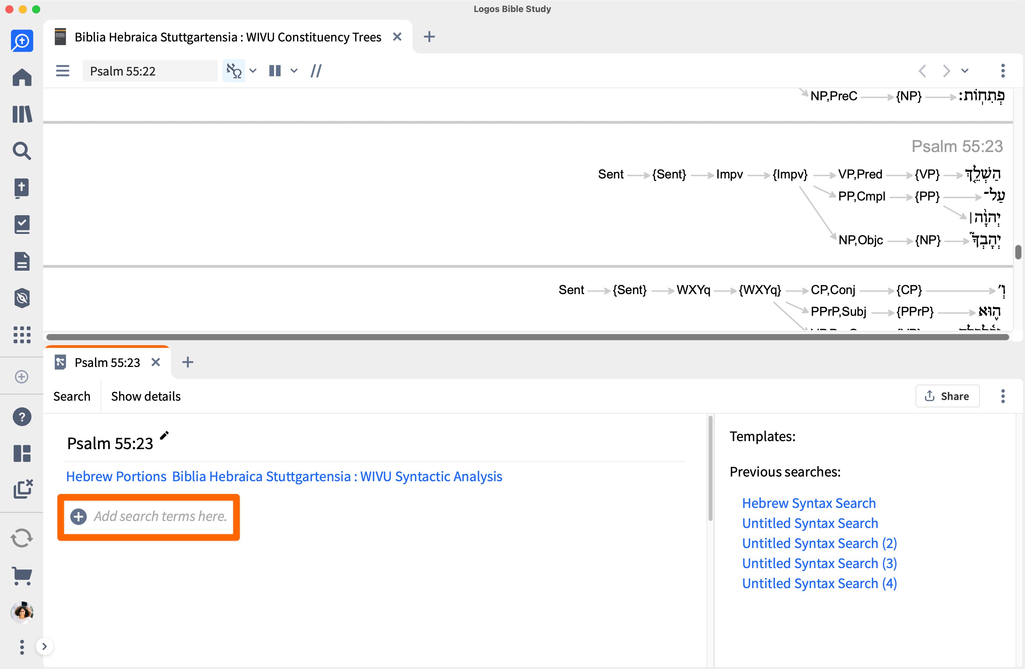1025x669 pixels.
Task: Select the NP,Objc node in the tree
Action: [860, 240]
